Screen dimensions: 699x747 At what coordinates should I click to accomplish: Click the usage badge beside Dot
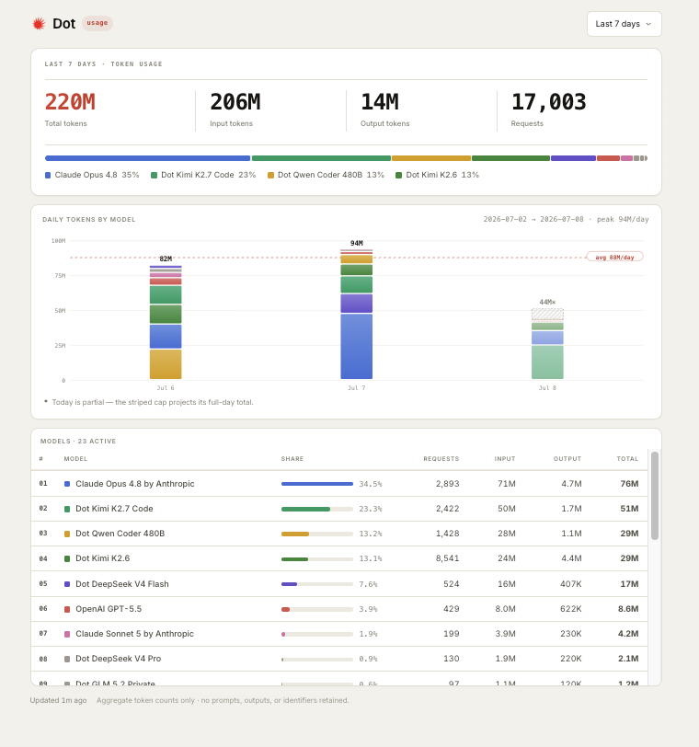coord(97,23)
